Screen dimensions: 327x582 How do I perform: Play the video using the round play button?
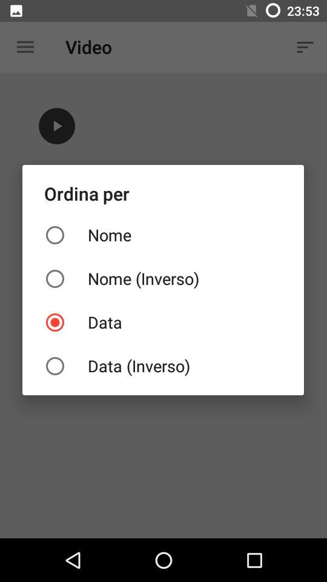[57, 126]
